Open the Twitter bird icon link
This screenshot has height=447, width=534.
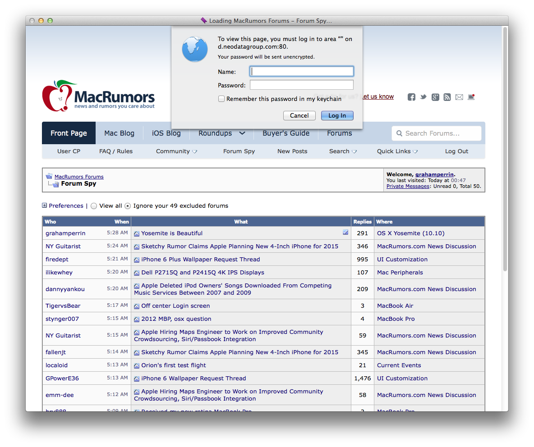click(x=424, y=97)
